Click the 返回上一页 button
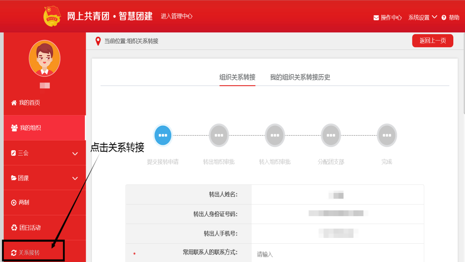 pyautogui.click(x=432, y=41)
